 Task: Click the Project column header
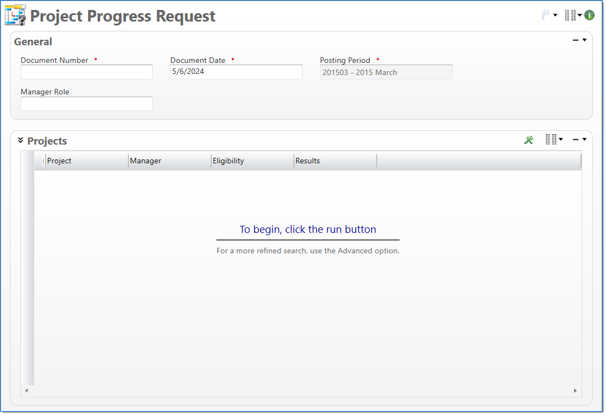coord(86,161)
